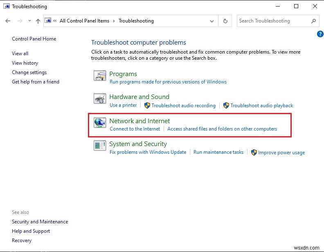Open View history
Image resolution: width=324 pixels, height=252 pixels.
[x=25, y=63]
